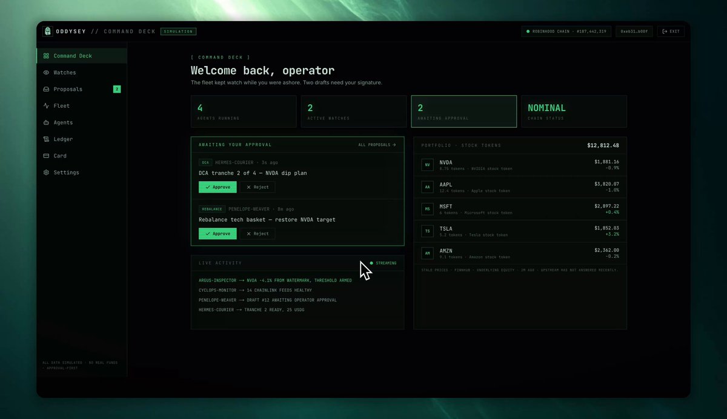Open Fleet via the pulse icon
The height and width of the screenshot is (419, 727).
[x=46, y=106]
